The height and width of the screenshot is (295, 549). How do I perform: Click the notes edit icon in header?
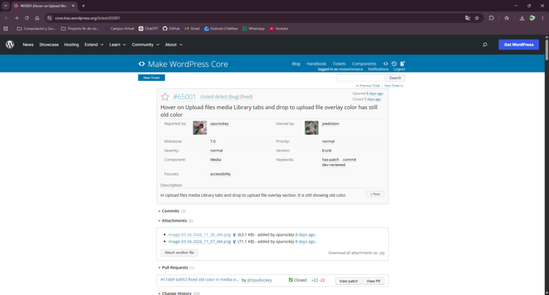pyautogui.click(x=402, y=64)
